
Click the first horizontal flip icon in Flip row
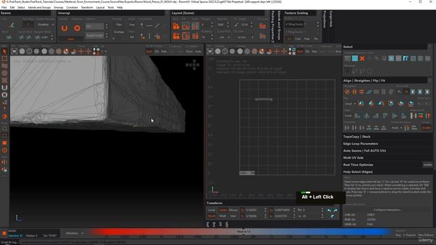361,103
